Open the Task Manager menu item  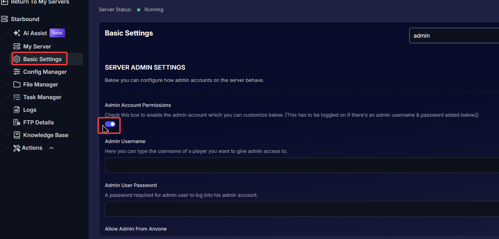pos(42,97)
